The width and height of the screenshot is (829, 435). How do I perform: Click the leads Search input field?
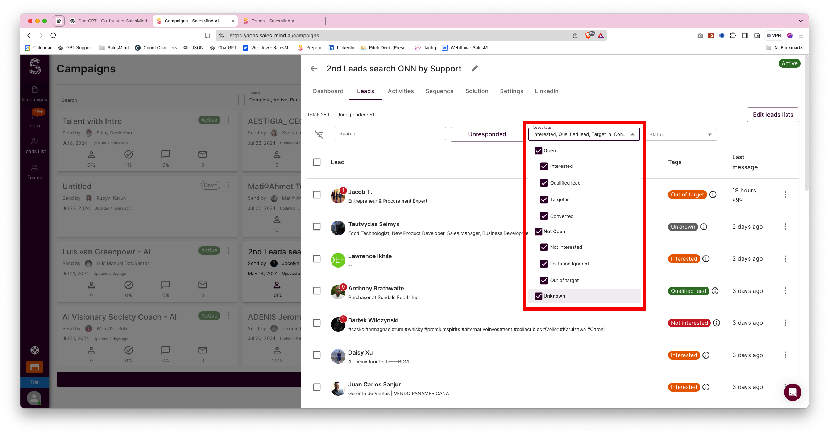click(390, 134)
